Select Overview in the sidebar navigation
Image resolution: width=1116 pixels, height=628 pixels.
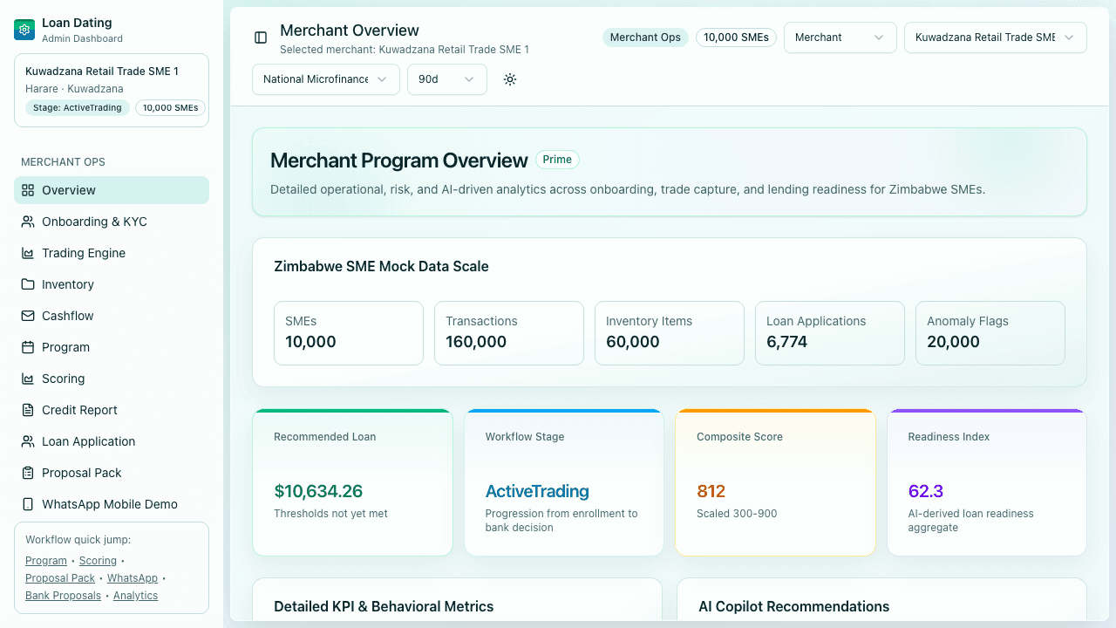(68, 190)
